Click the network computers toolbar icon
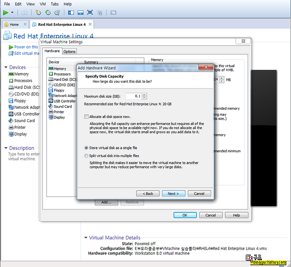This screenshot has height=267, width=291. [24, 13]
